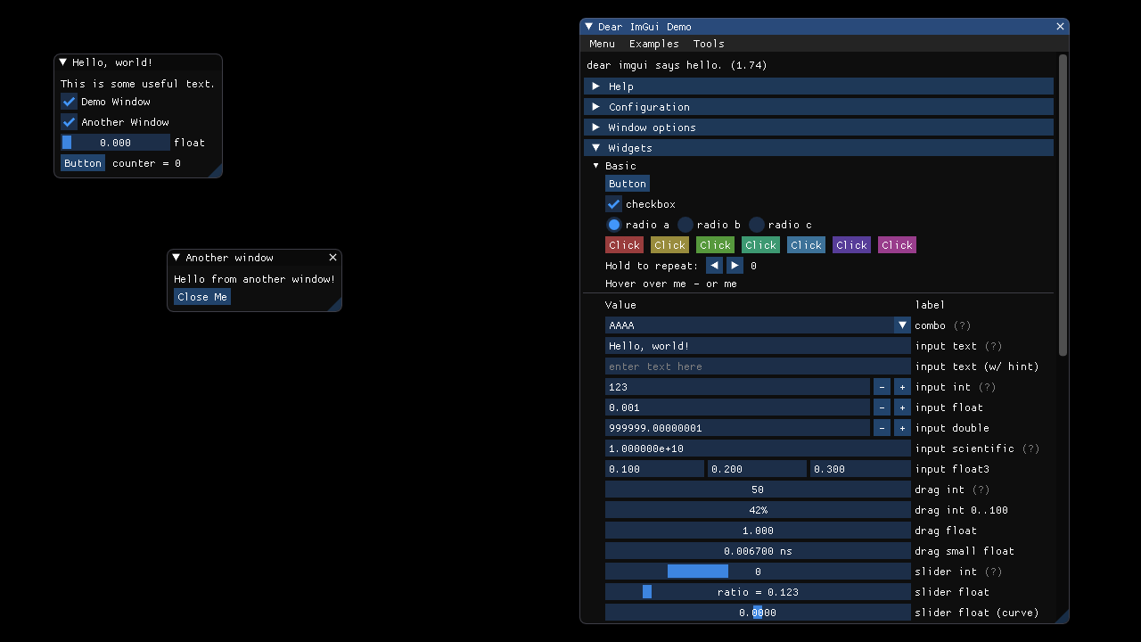Click the 0.200 input float3 field
Viewport: 1141px width, 642px height.
click(757, 469)
